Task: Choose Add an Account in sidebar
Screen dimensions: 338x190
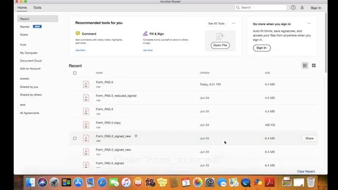Action: [30, 69]
